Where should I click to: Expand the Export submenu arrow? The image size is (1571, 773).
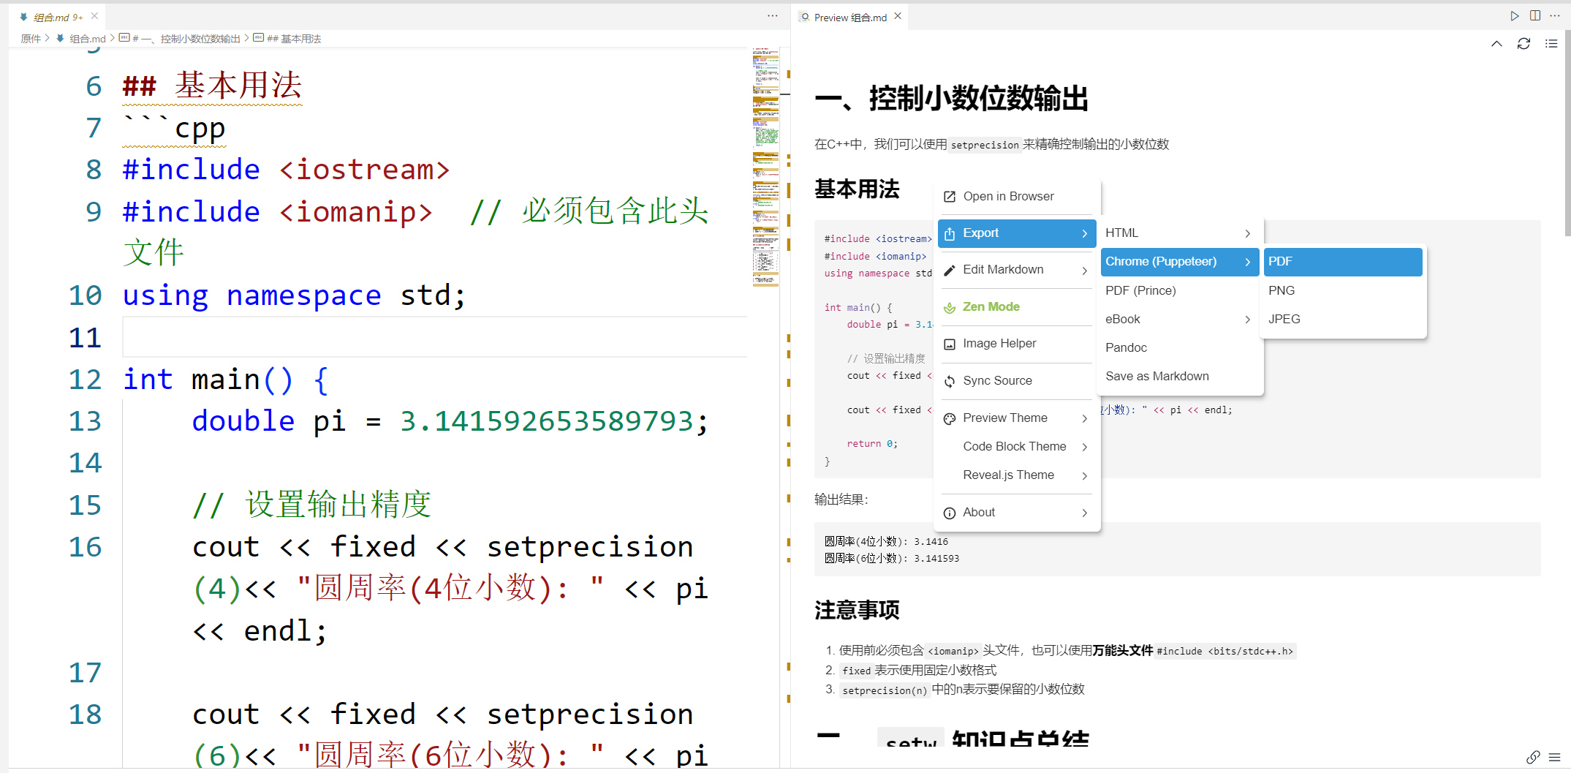point(1085,233)
